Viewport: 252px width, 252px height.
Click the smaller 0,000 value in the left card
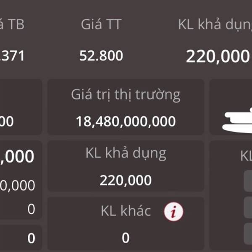(x=17, y=186)
